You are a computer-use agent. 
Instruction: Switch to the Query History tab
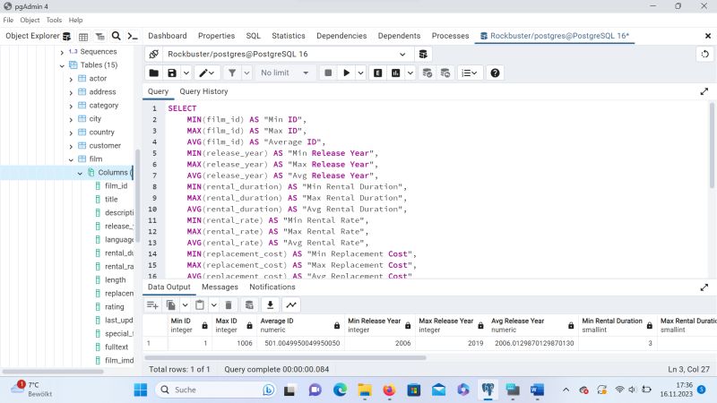tap(203, 91)
